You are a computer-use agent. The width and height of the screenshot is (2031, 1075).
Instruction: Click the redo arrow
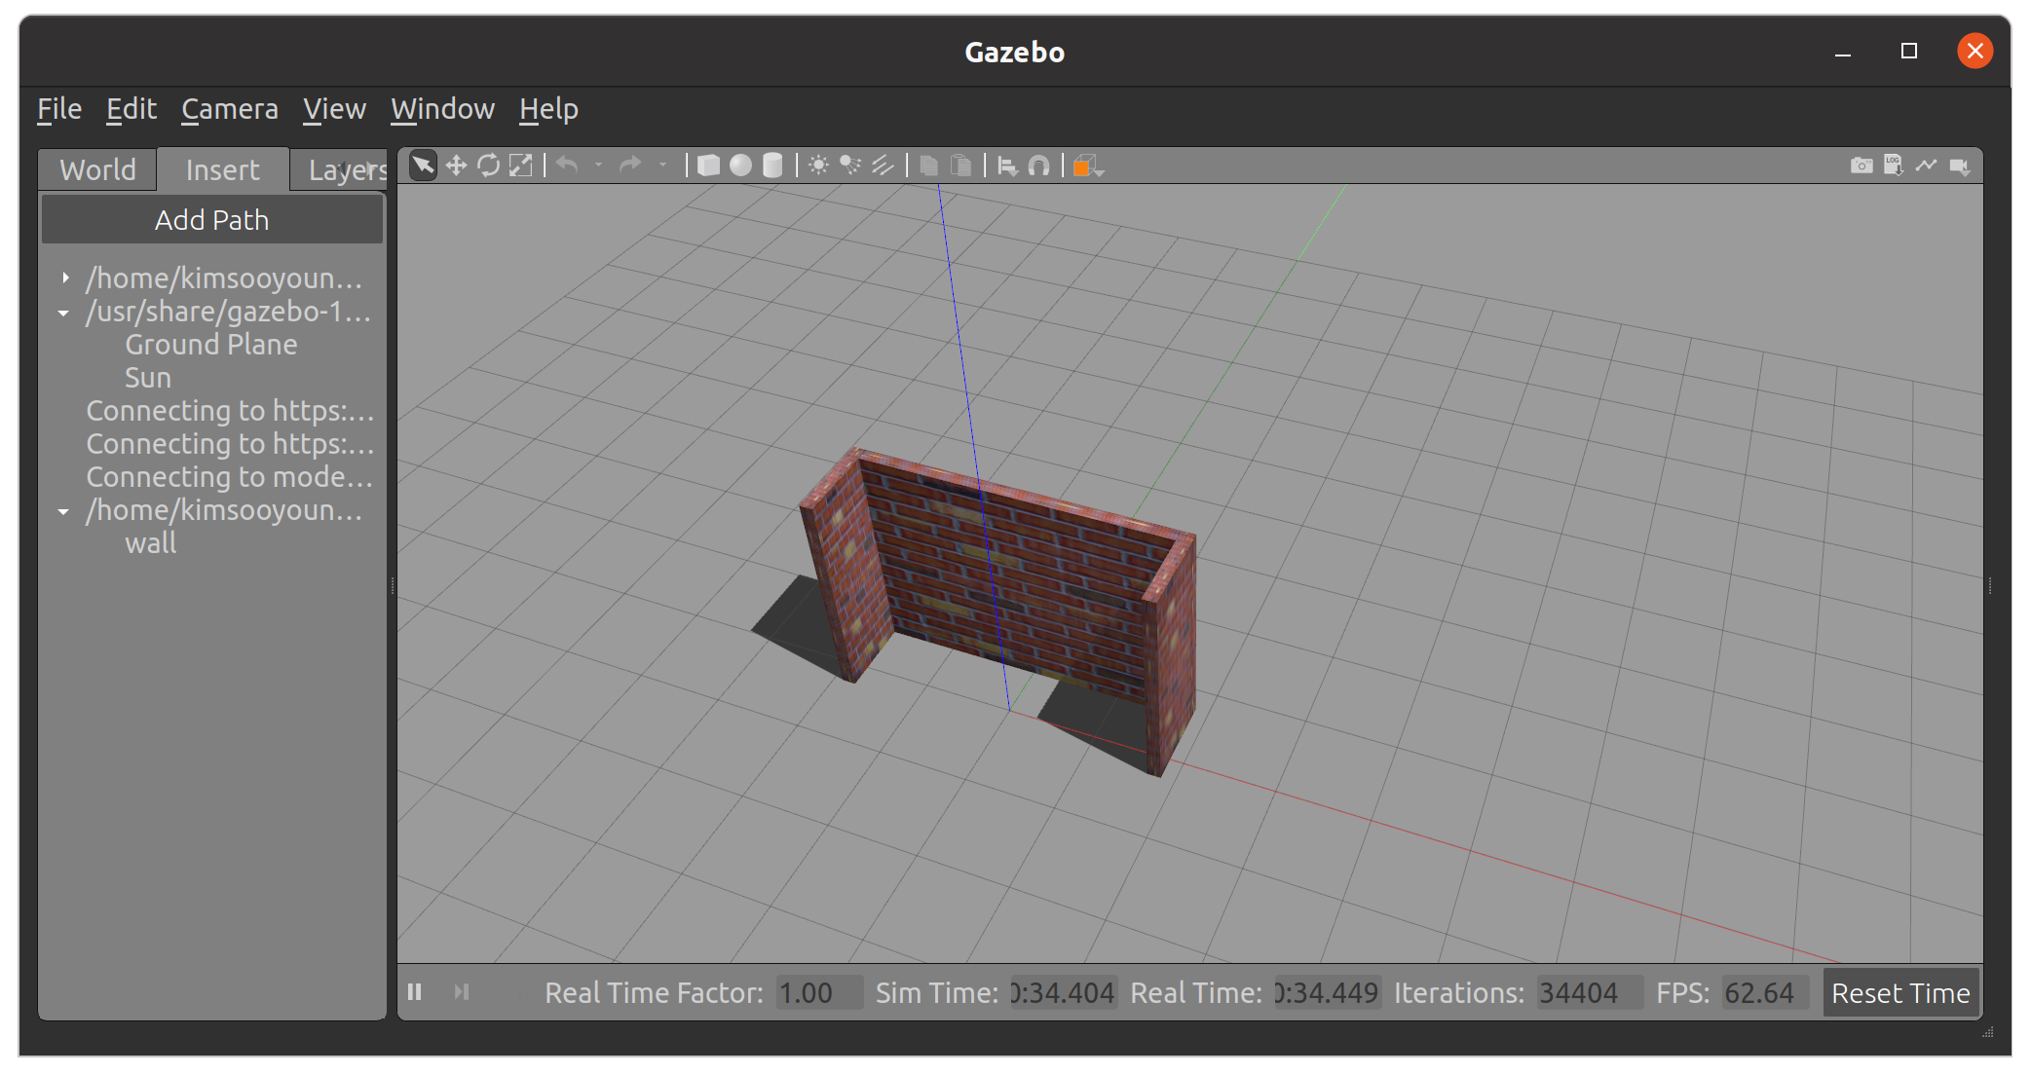click(x=631, y=166)
